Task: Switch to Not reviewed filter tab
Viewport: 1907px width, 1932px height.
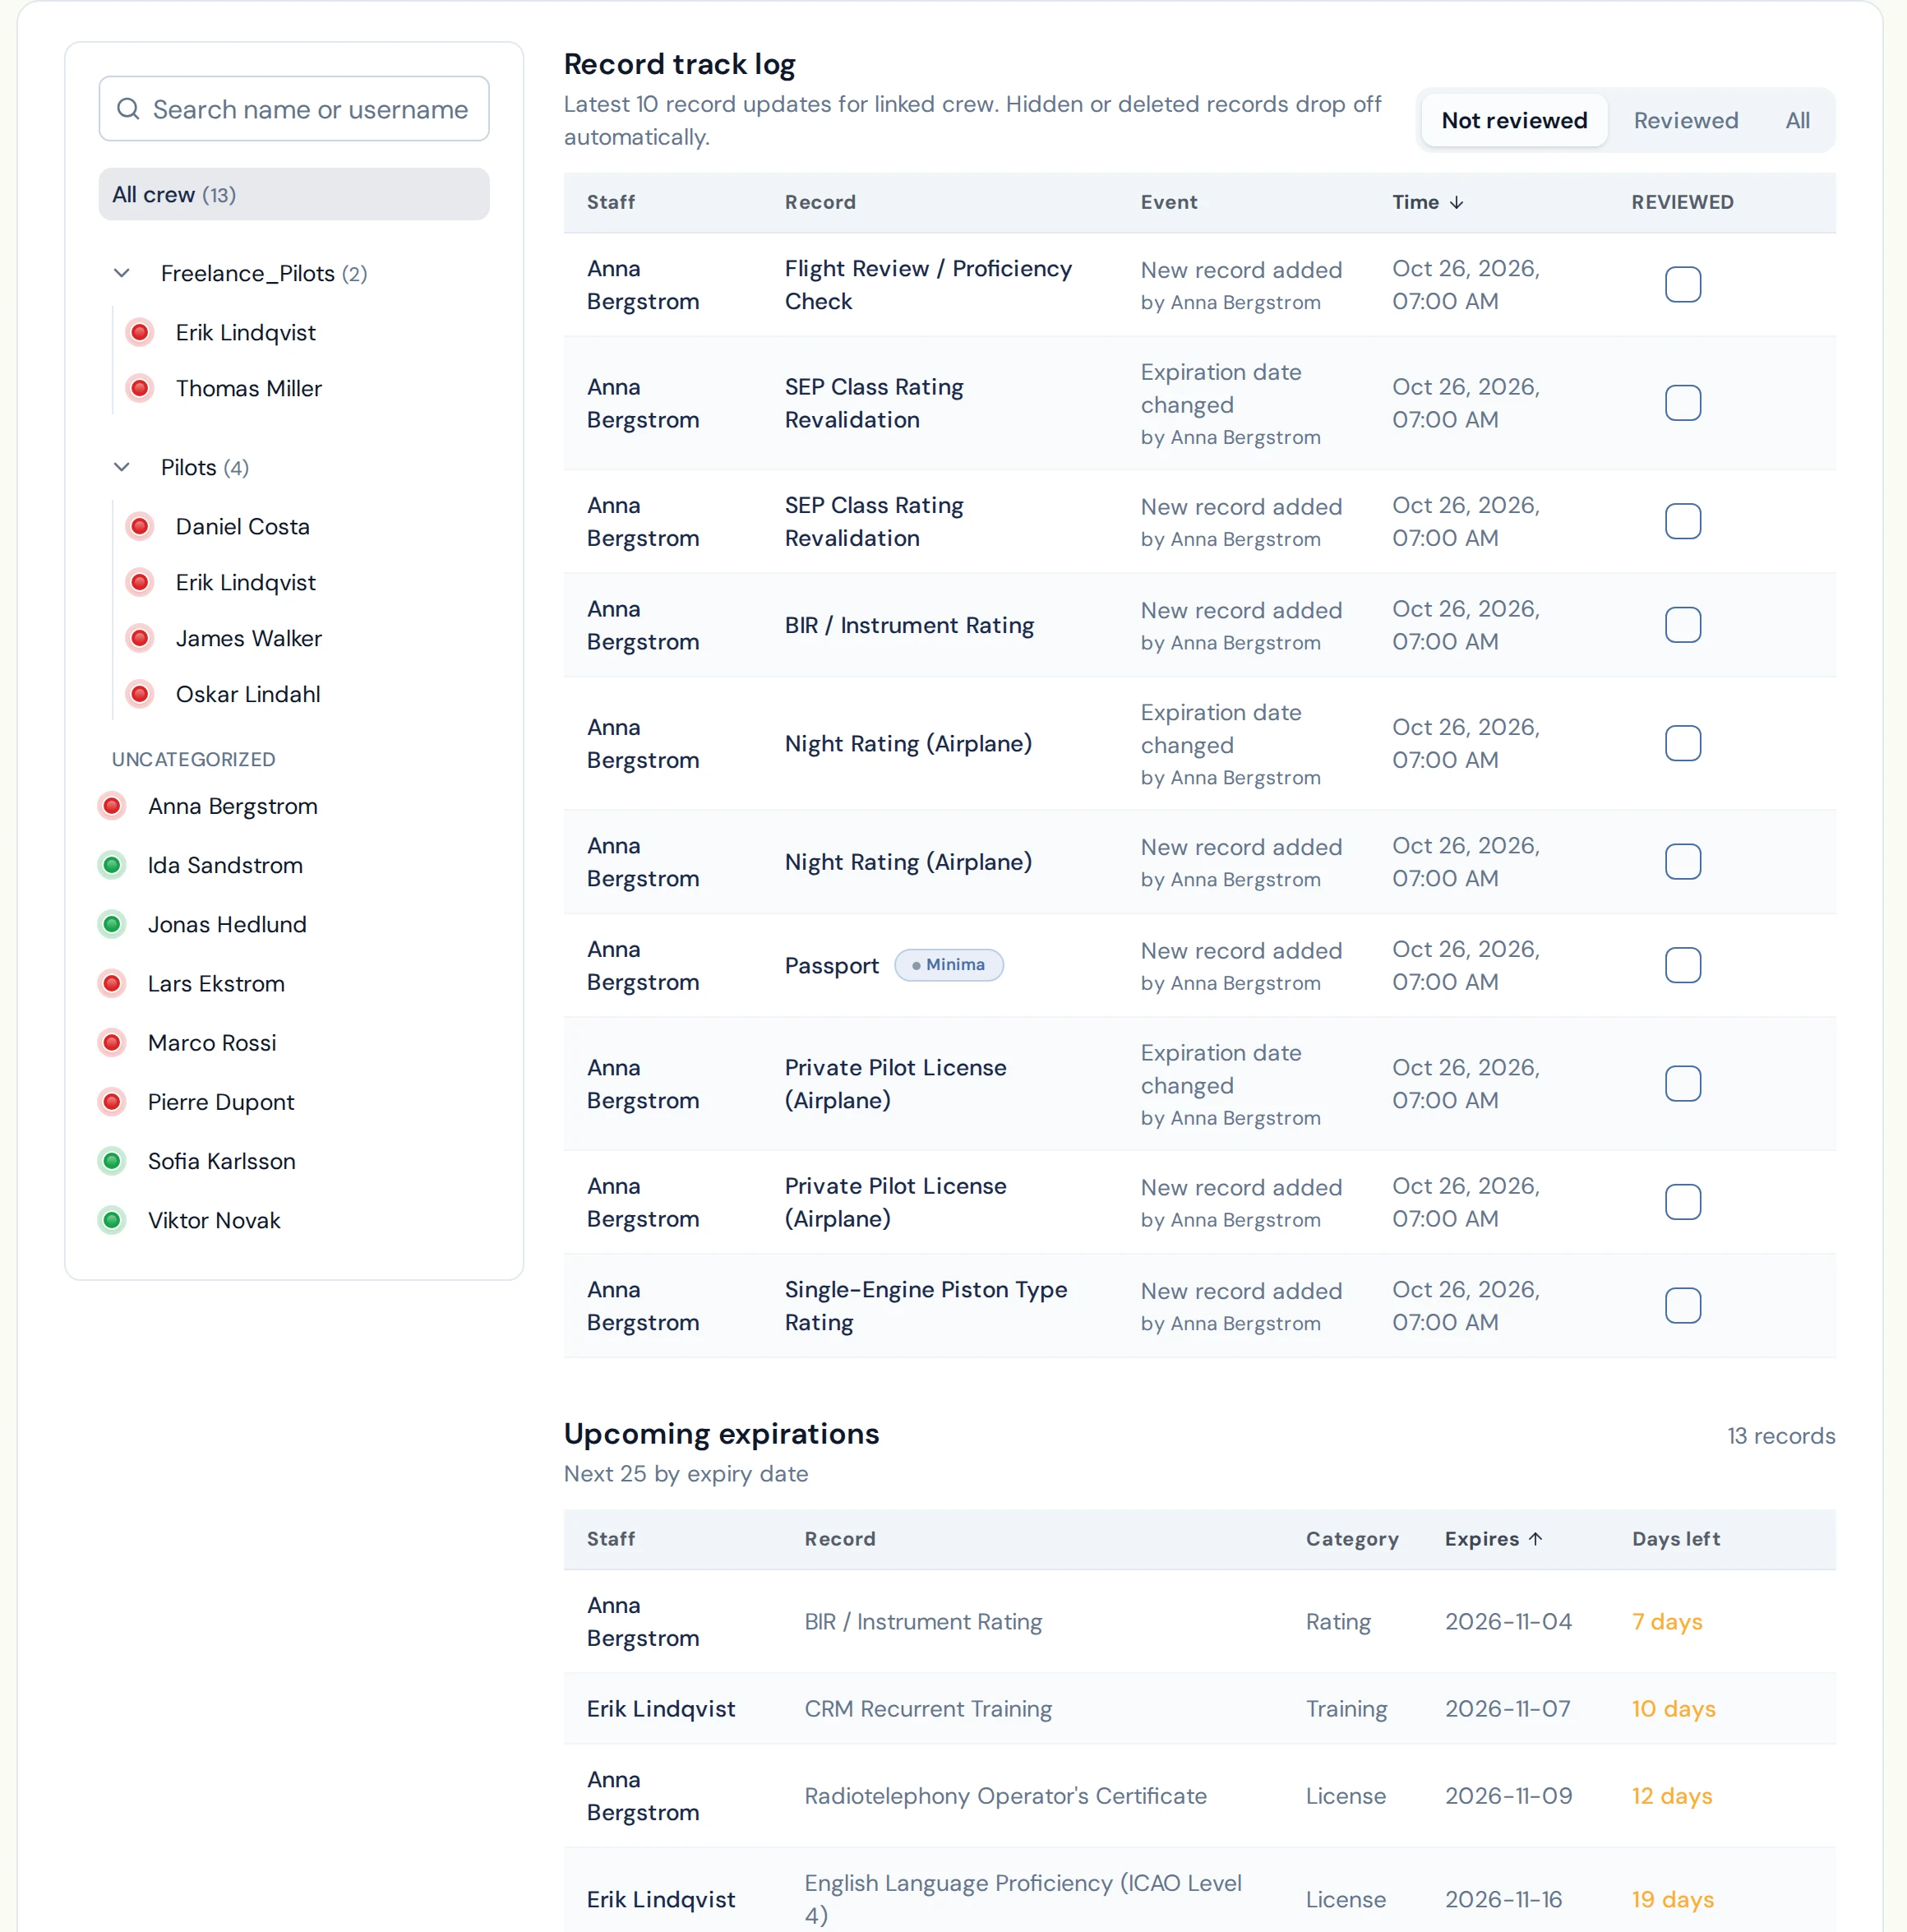Action: 1513,120
